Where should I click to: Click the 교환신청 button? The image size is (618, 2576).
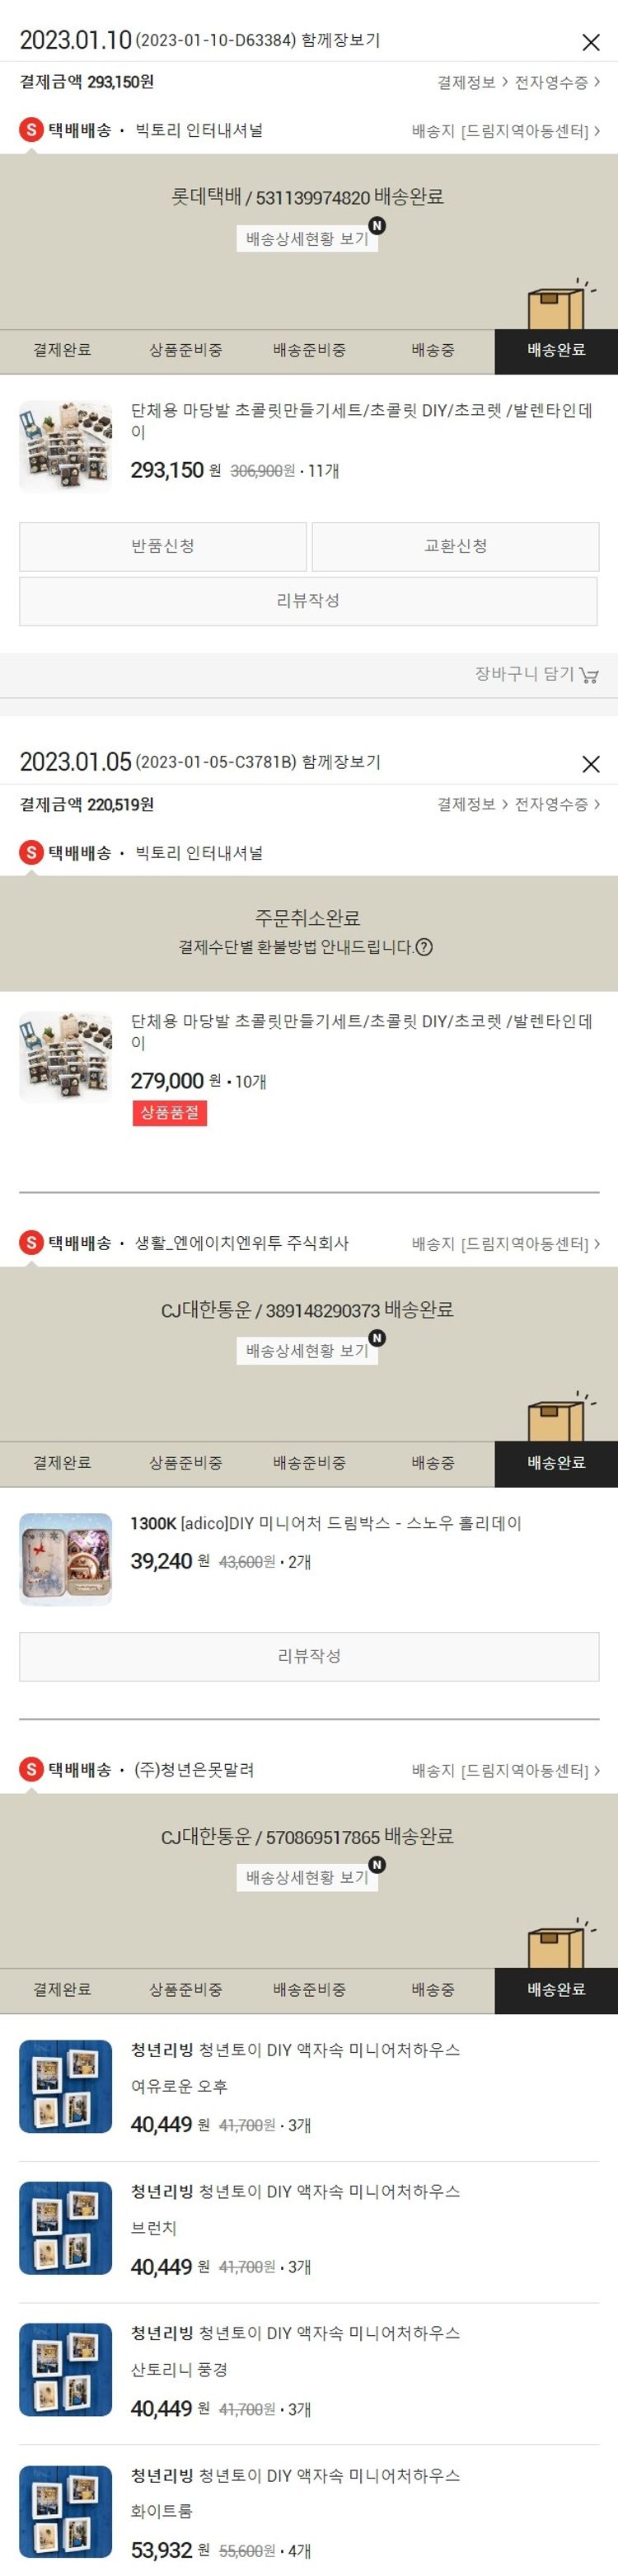[456, 546]
